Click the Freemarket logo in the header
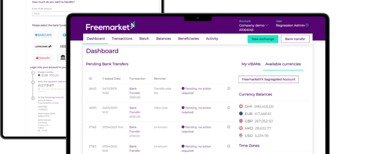The height and width of the screenshot is (154, 377). pos(111,26)
